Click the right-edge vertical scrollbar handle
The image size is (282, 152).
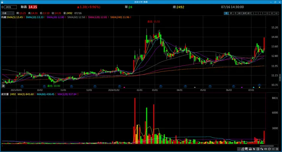(x=280, y=77)
